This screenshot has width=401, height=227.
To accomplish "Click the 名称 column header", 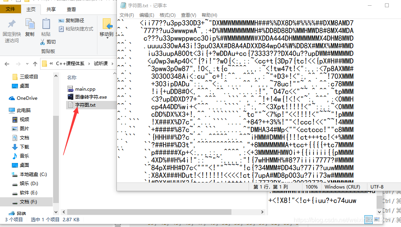I will tap(72, 77).
